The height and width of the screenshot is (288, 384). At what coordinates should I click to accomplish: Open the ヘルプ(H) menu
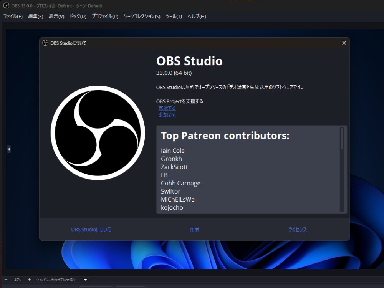(197, 17)
